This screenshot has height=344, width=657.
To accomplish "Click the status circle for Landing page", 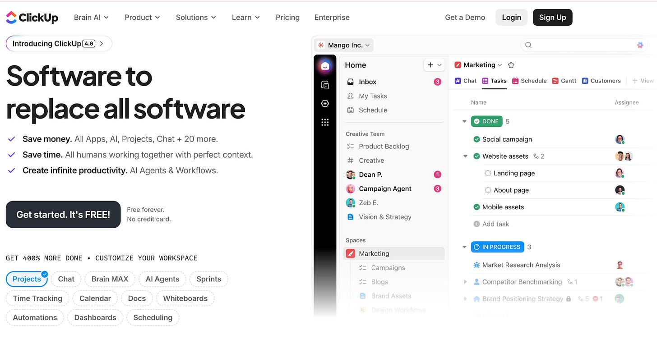I will coord(488,173).
